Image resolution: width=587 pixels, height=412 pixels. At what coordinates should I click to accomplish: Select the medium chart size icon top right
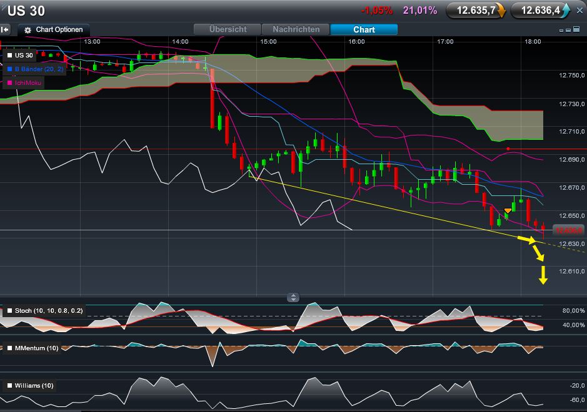coord(568,30)
